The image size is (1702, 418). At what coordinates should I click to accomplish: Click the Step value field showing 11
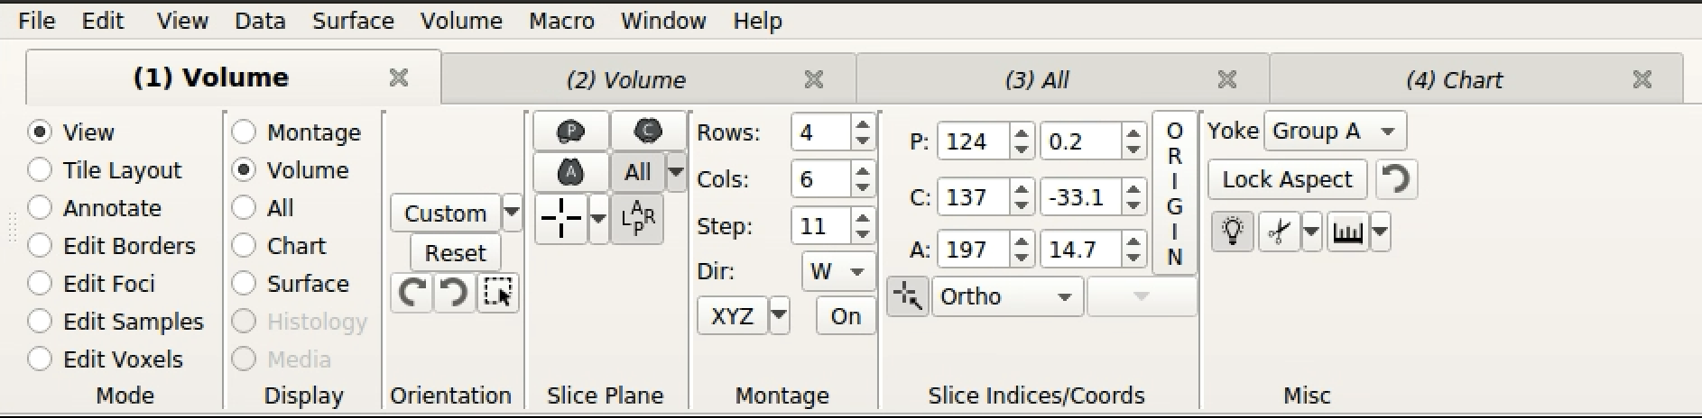click(820, 225)
